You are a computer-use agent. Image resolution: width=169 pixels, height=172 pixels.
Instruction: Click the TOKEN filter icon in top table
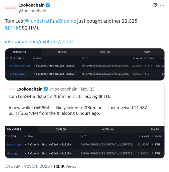pyautogui.click(x=146, y=59)
